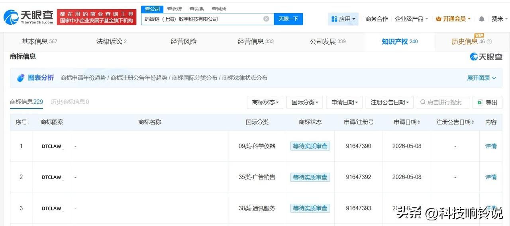
Task: Open 详情 for trademark 91647390
Action: click(491, 146)
